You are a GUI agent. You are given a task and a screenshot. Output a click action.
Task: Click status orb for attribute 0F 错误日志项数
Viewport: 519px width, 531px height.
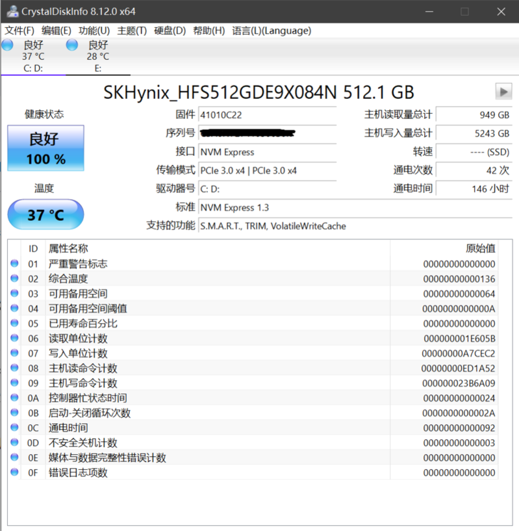point(14,473)
